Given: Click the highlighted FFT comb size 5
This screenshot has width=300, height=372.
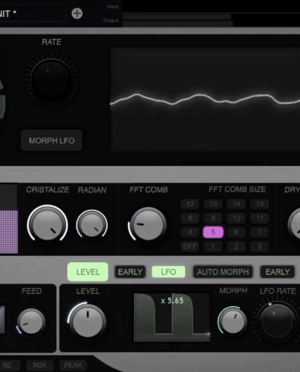Looking at the screenshot, I should [213, 232].
